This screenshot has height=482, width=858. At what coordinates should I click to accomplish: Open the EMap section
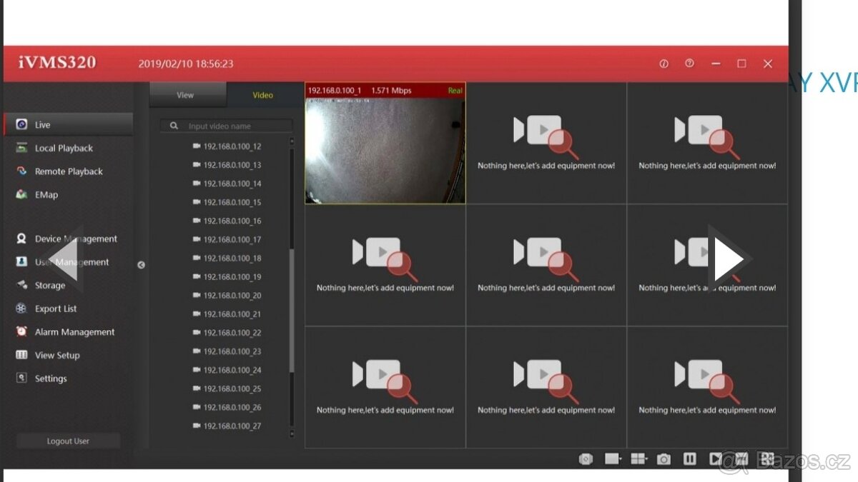coord(46,195)
